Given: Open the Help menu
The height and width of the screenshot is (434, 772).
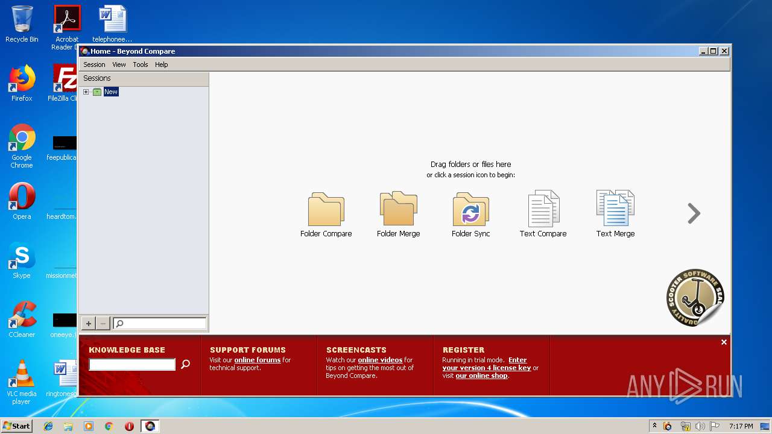Looking at the screenshot, I should click(x=161, y=64).
